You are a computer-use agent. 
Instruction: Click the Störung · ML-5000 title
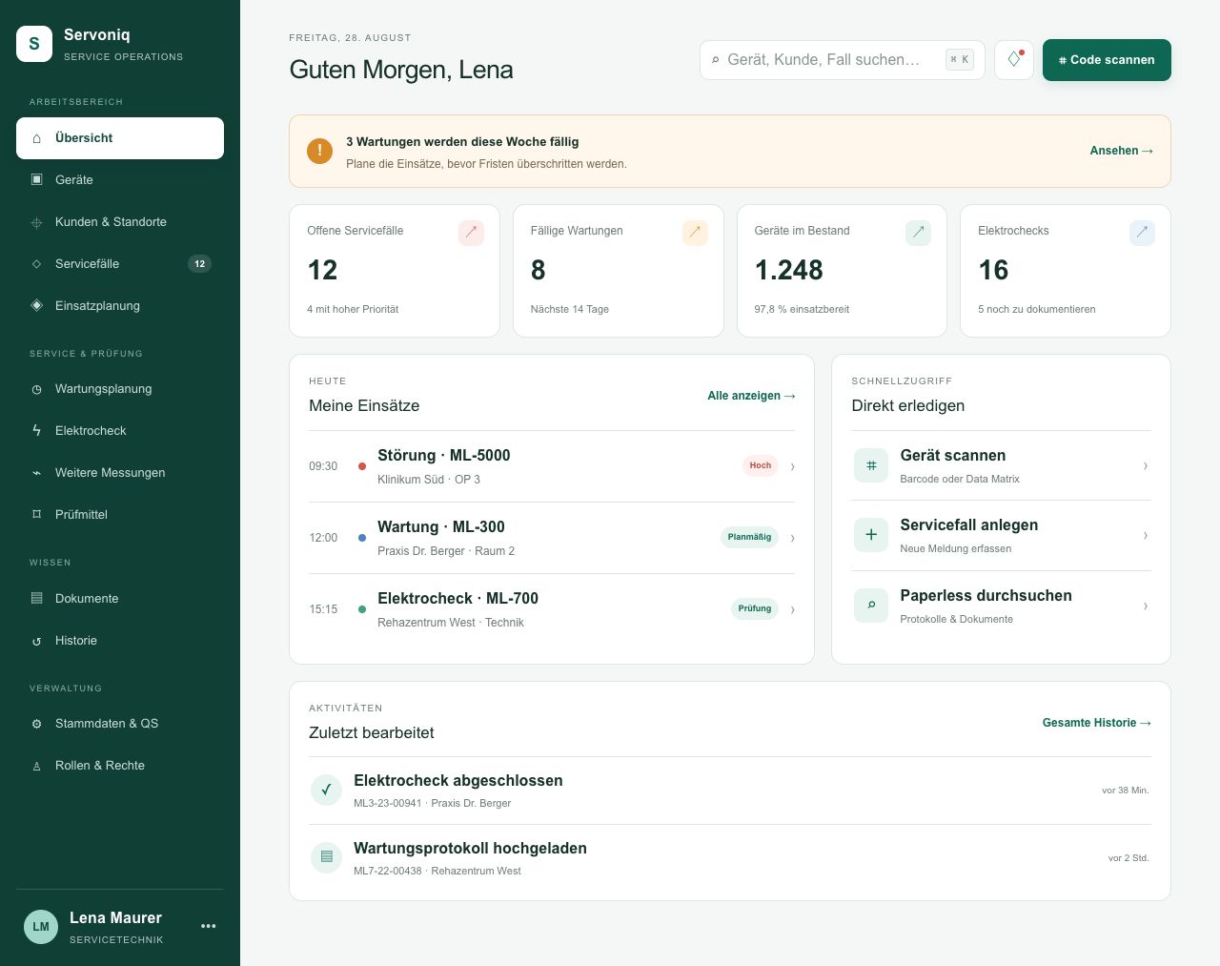tap(444, 456)
